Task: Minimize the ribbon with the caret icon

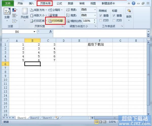Action: click(129, 4)
